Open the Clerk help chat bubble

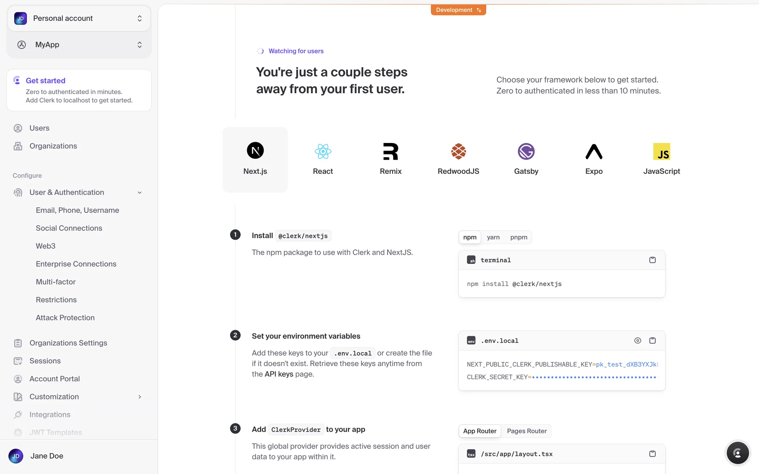[x=737, y=453]
